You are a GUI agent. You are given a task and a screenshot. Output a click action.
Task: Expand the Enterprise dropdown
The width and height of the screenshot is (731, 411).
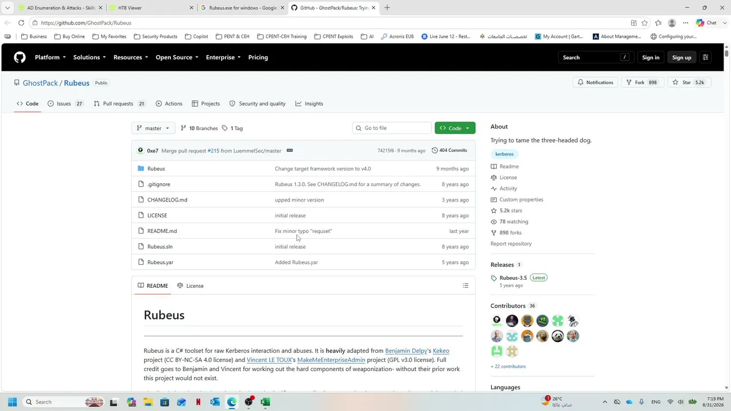pos(223,57)
